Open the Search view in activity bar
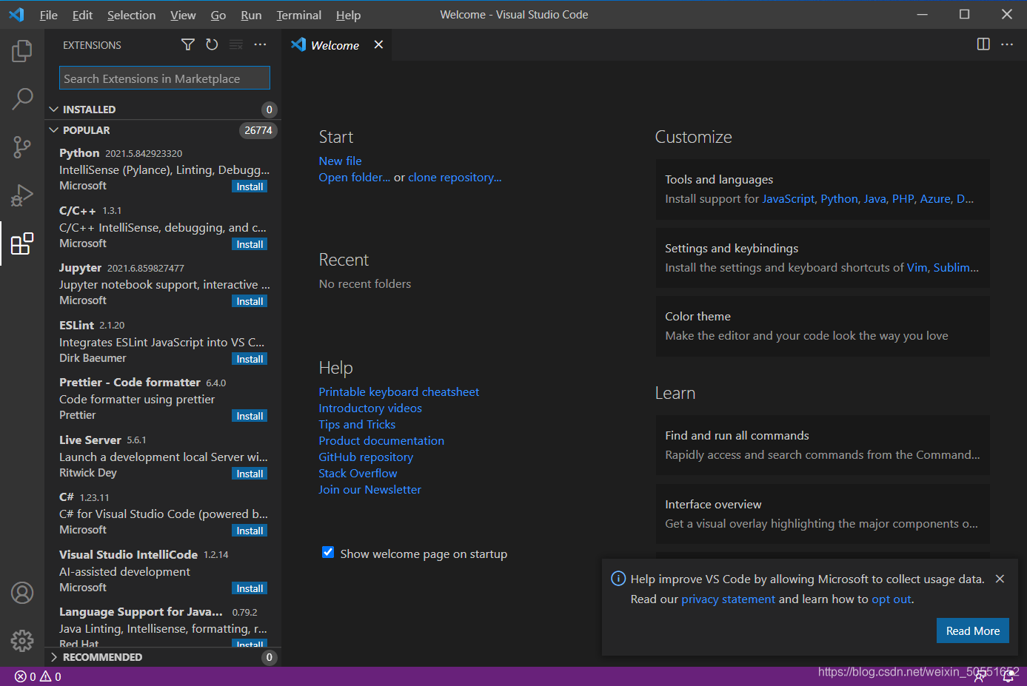The image size is (1027, 686). pyautogui.click(x=22, y=98)
